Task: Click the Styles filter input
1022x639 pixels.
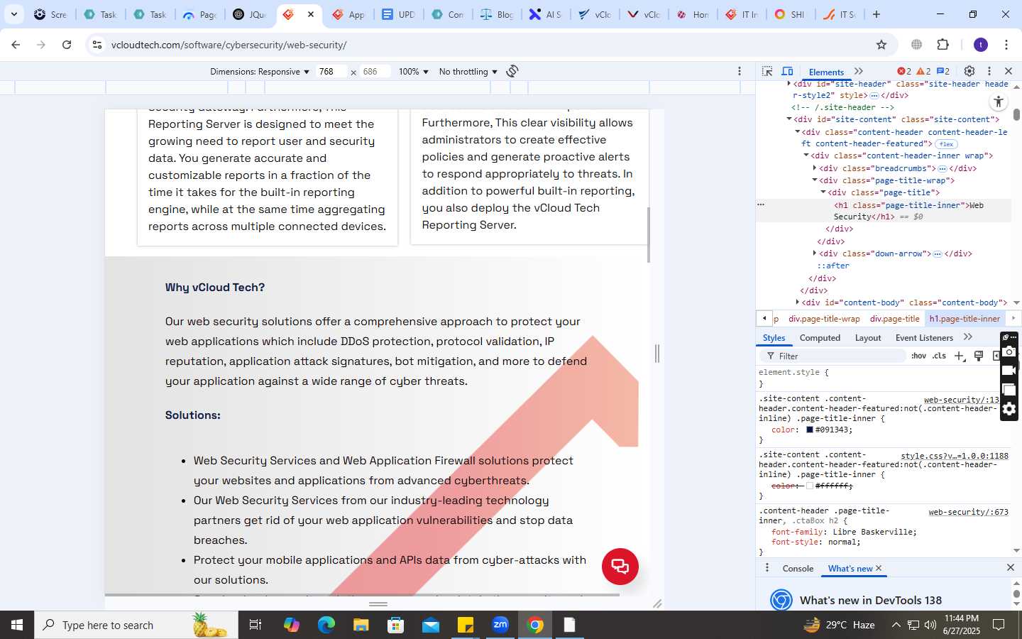Action: click(x=833, y=356)
